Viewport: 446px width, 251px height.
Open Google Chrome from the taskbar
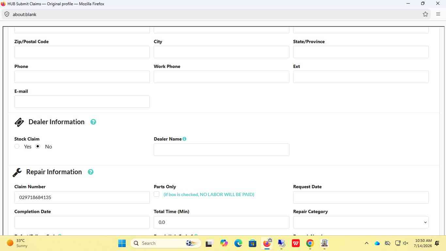pos(310,243)
